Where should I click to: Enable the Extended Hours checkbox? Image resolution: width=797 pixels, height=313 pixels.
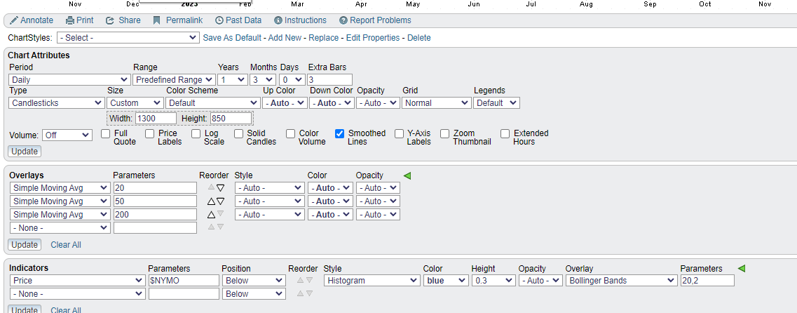pyautogui.click(x=505, y=134)
